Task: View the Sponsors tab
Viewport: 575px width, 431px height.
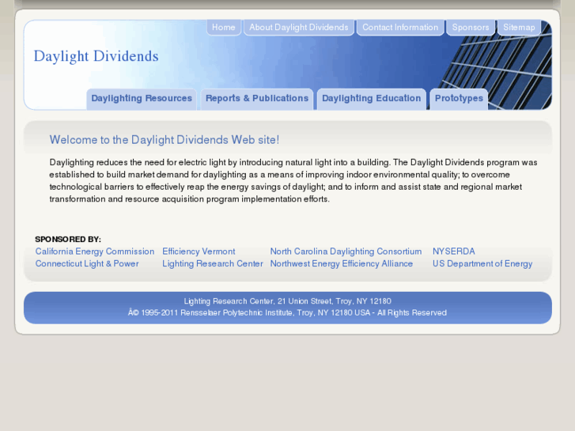Action: (471, 28)
